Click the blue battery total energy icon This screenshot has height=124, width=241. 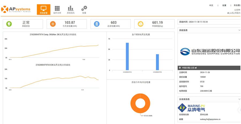(x=97, y=24)
